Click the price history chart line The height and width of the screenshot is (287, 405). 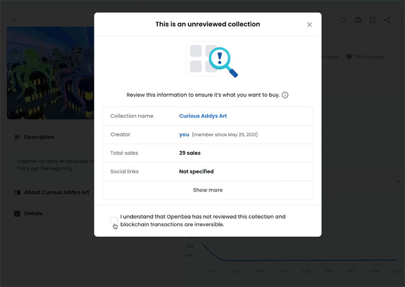299,259
